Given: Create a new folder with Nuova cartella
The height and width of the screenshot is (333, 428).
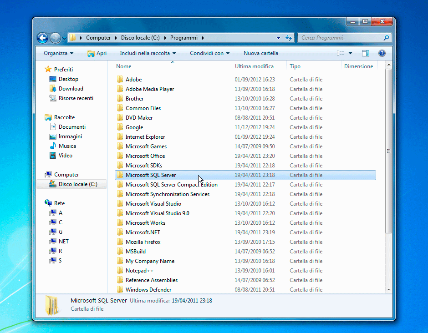Looking at the screenshot, I should [261, 53].
